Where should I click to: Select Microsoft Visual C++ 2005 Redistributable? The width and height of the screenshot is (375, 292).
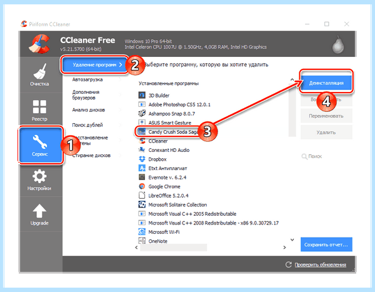[x=192, y=214]
